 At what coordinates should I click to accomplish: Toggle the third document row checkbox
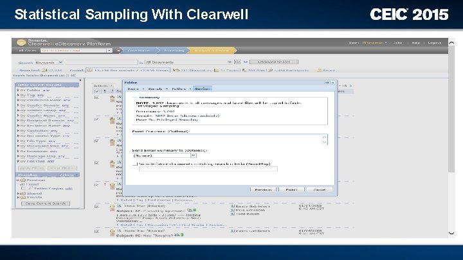pos(96,141)
